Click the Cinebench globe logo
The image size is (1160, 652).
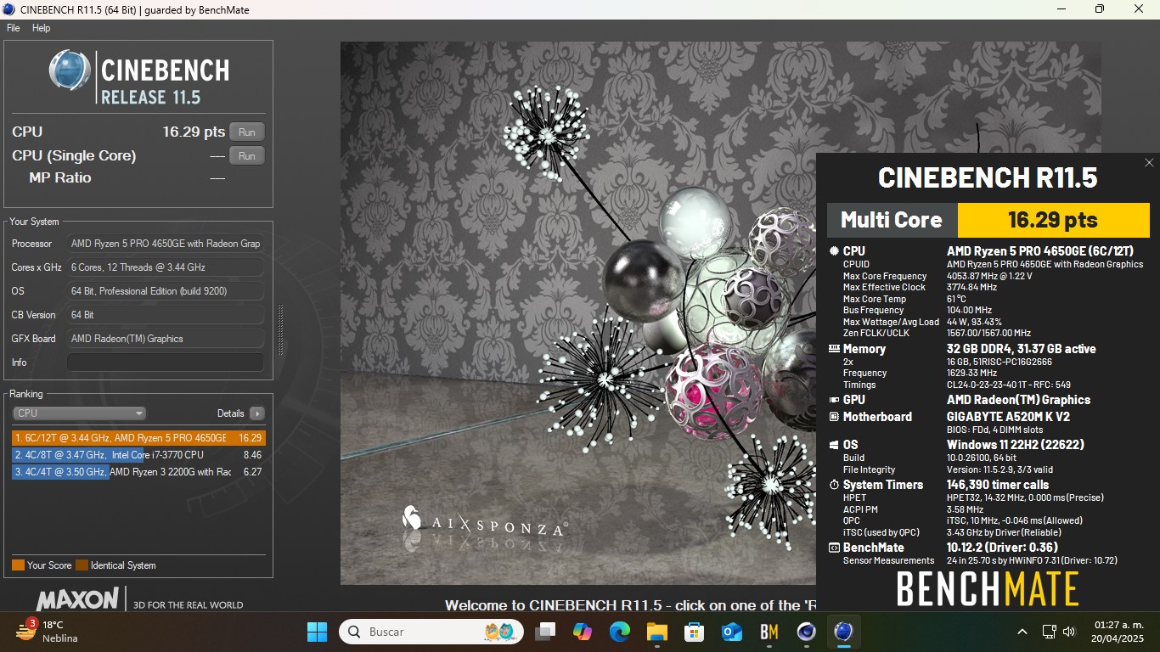click(x=70, y=70)
